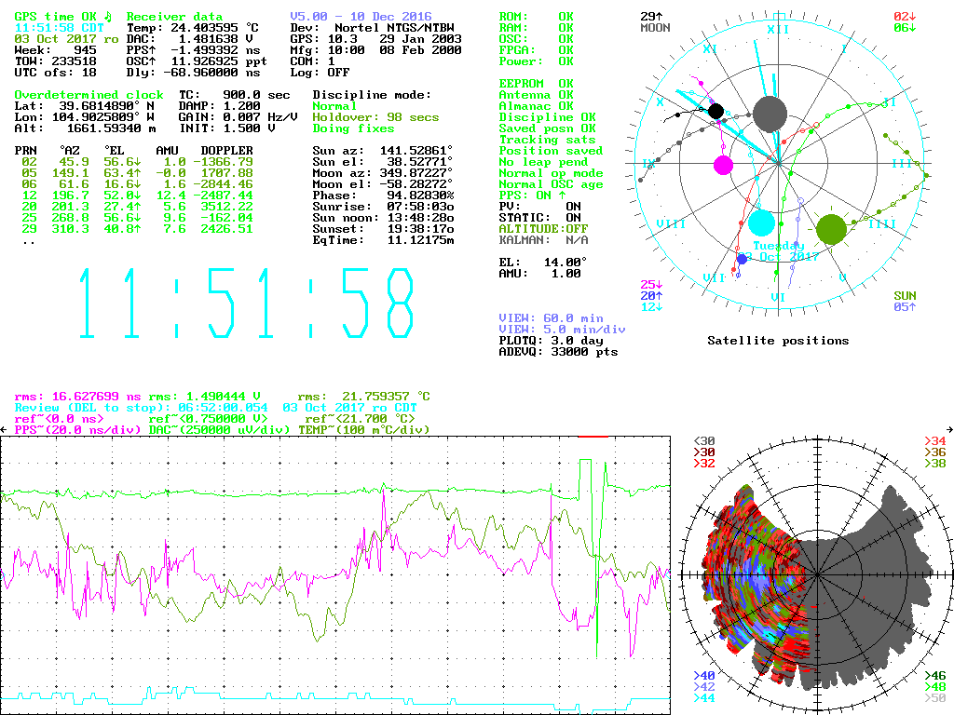Click the VIEW: 60.0 min setting
Viewport: 954px width, 715px height.
552,318
